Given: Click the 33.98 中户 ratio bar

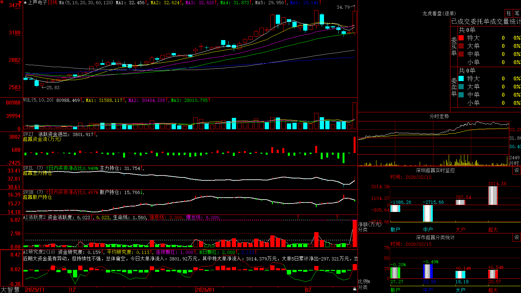Looking at the screenshot, I should click(x=428, y=272).
